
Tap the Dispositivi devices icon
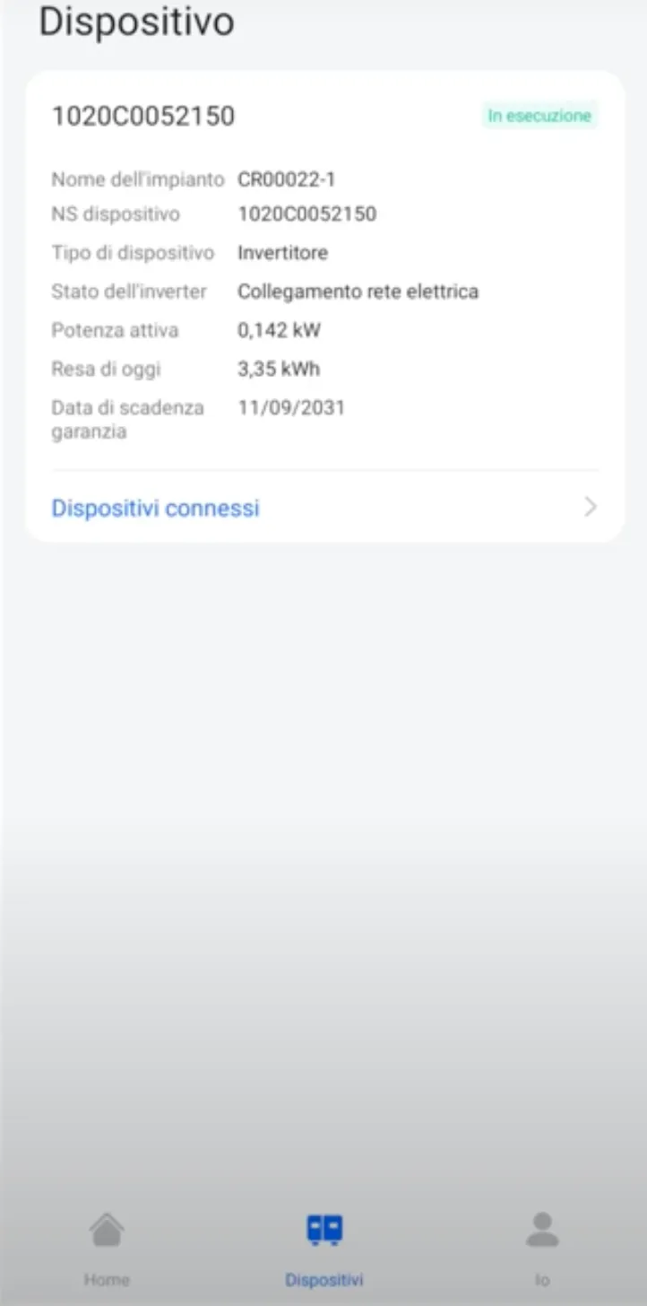coord(324,1230)
